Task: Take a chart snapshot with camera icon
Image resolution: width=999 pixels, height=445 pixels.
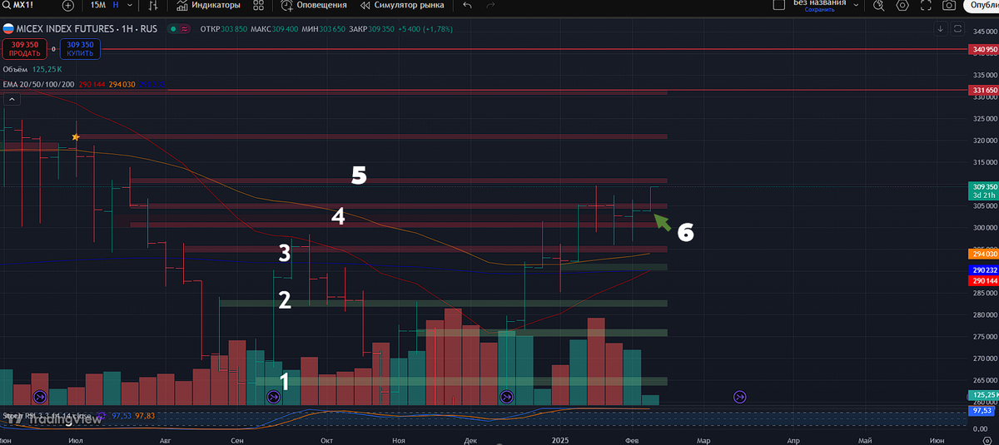Action: [949, 5]
